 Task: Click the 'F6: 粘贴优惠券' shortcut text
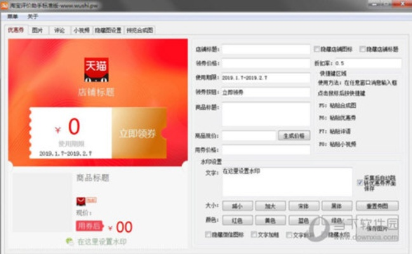click(337, 118)
